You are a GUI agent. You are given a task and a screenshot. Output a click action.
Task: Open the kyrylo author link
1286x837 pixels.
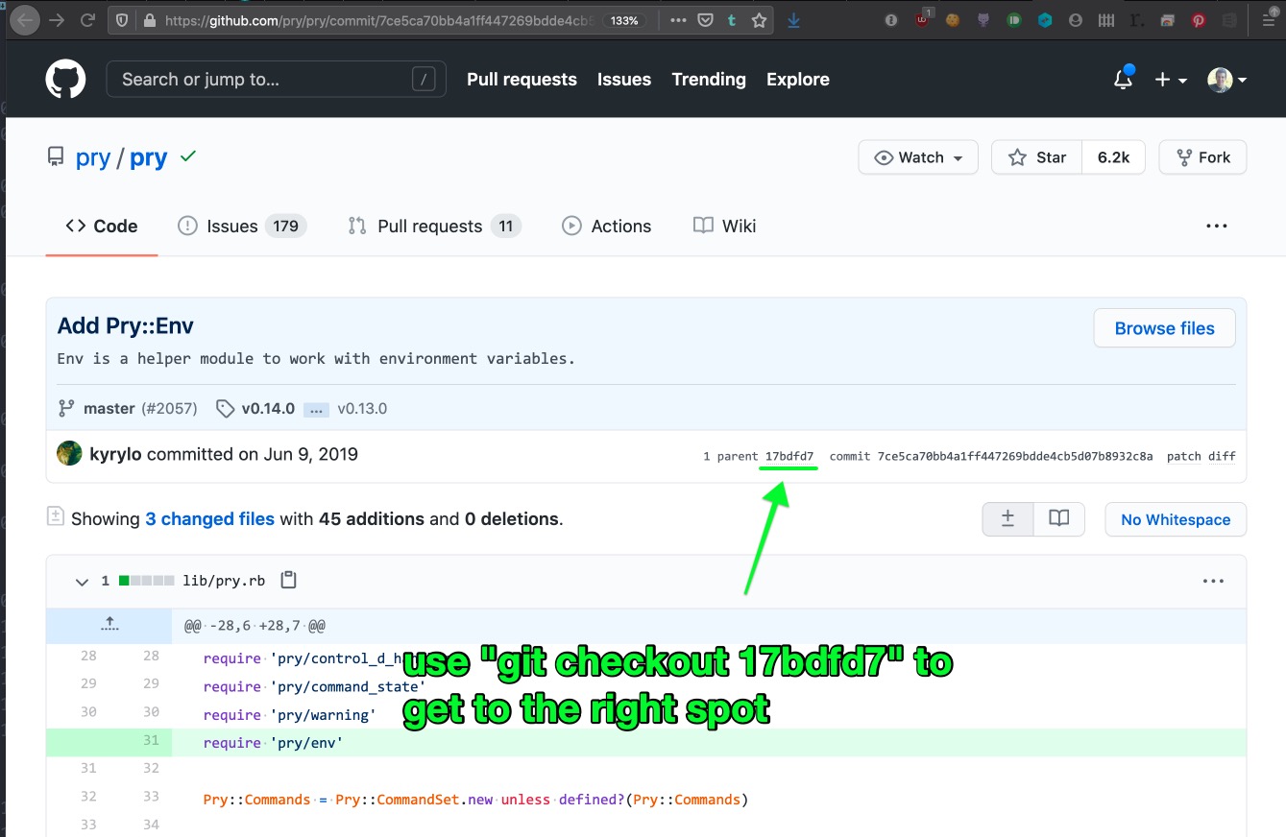click(x=115, y=454)
